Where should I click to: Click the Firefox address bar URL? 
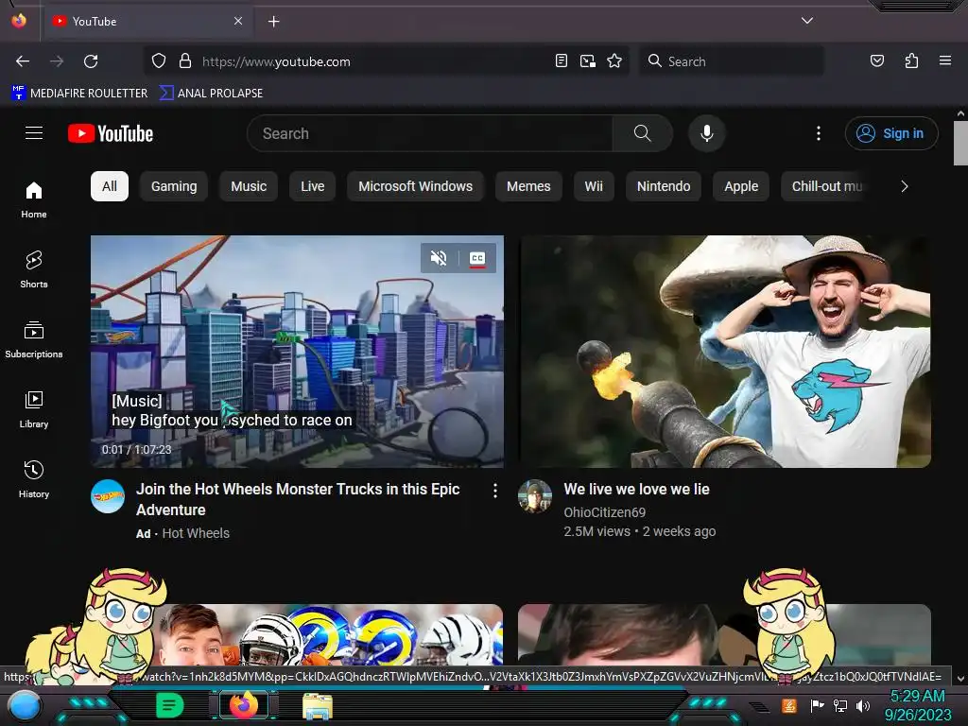tap(276, 61)
